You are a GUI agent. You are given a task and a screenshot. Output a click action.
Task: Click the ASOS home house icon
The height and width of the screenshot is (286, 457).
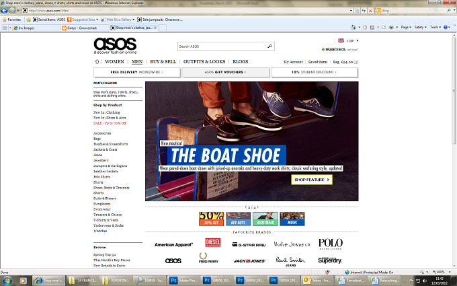pos(97,62)
